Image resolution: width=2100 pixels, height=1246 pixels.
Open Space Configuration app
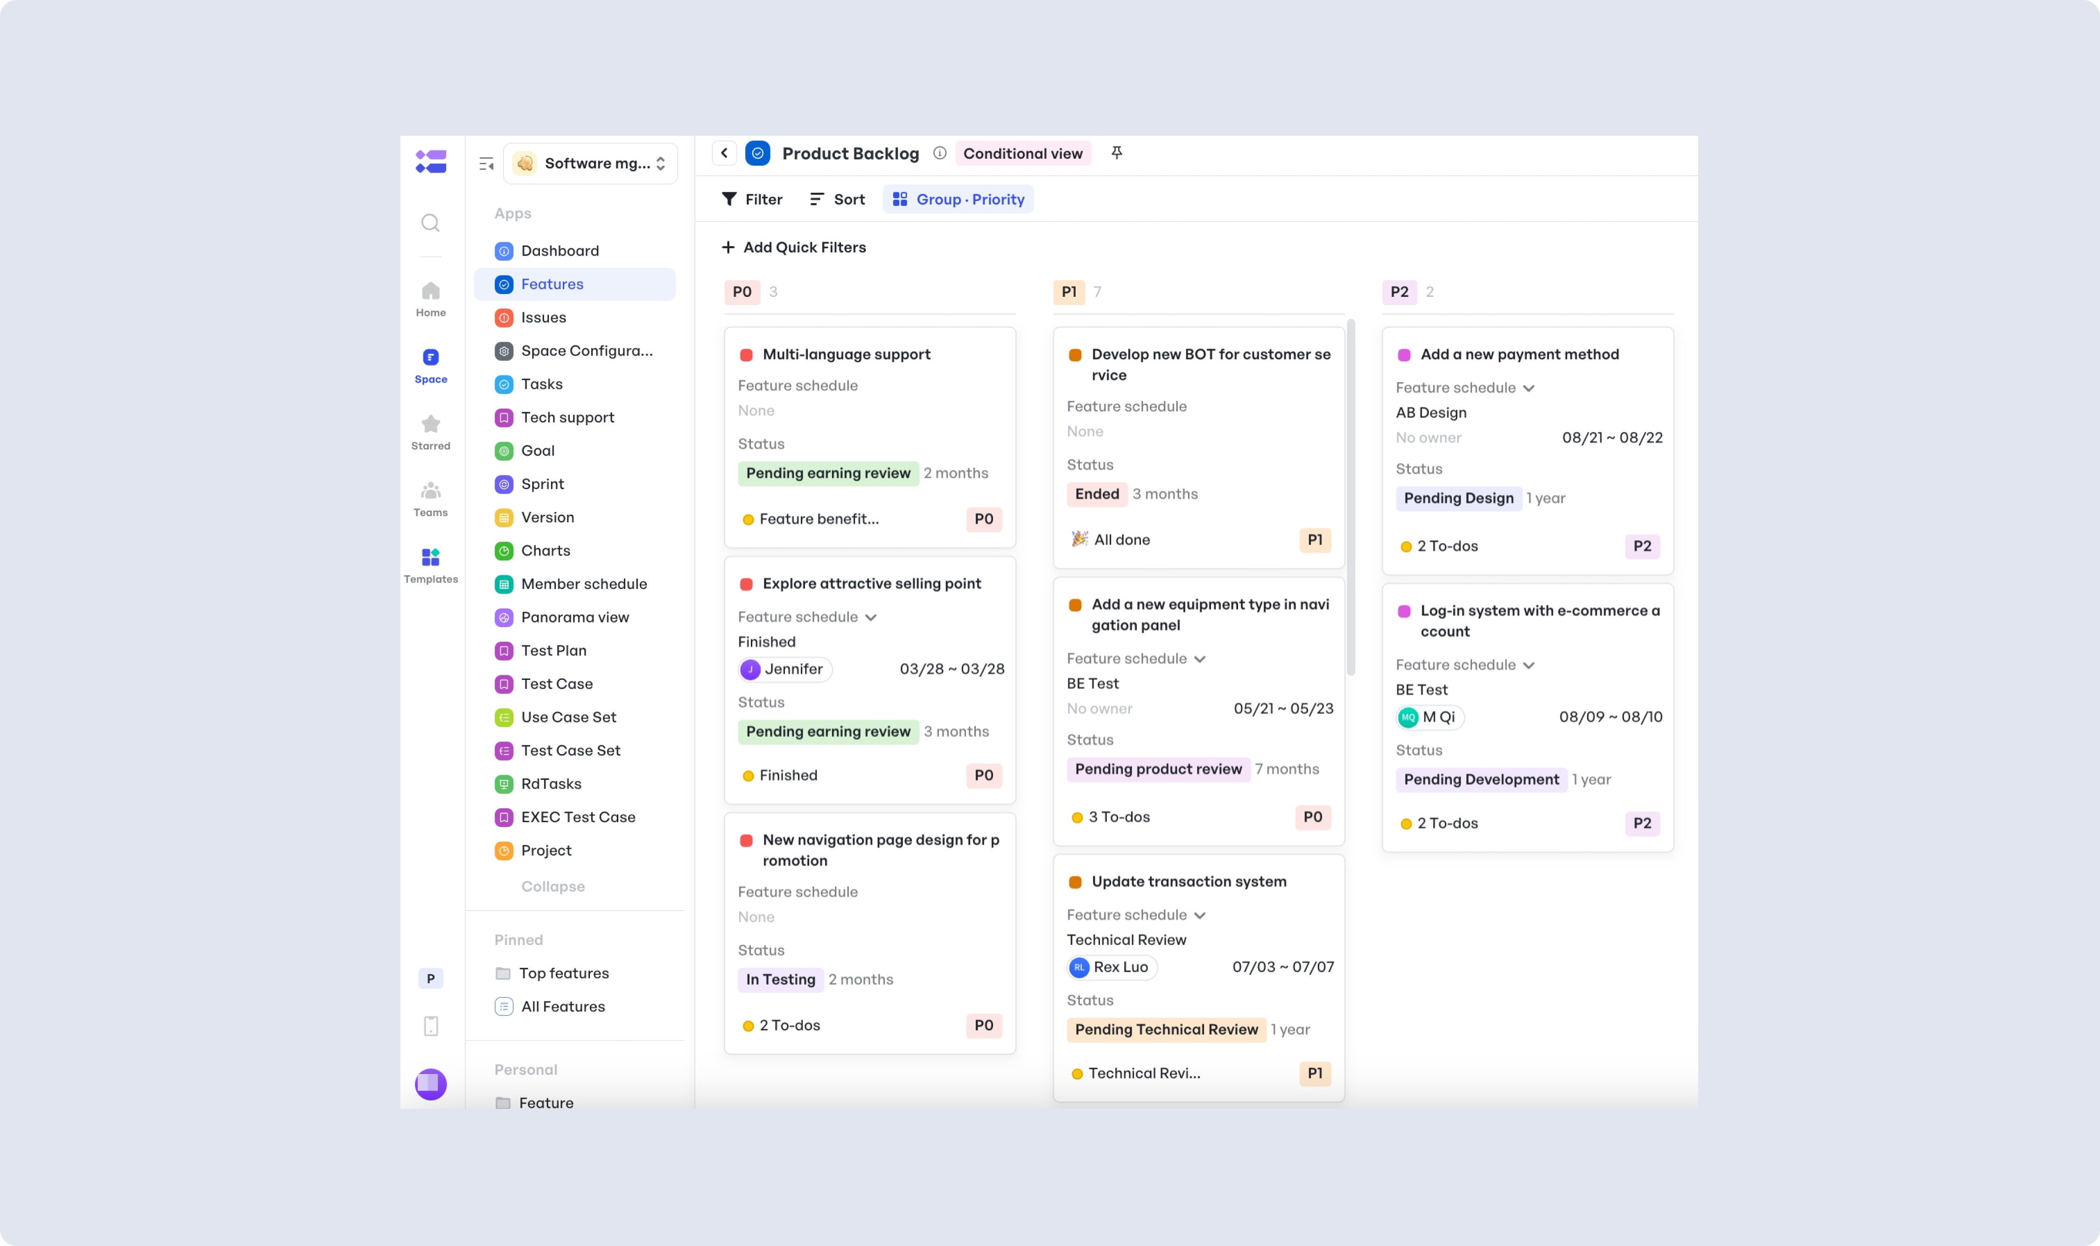[x=574, y=351]
